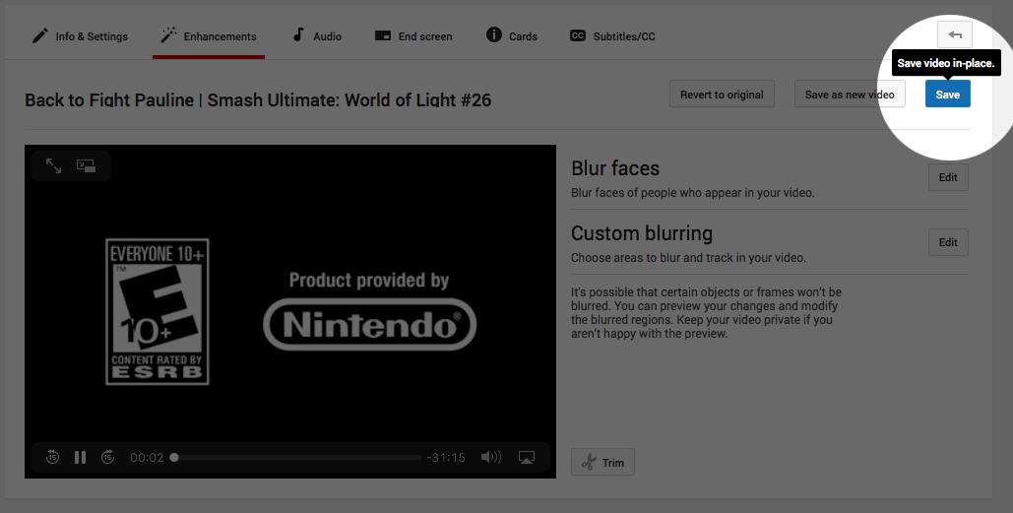Click the Trim scissors button
Screen dimensions: 1013x513
tap(602, 462)
